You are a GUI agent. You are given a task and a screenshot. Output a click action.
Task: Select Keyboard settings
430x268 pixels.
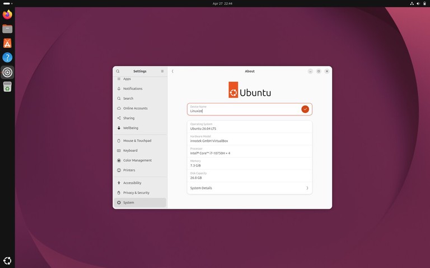(140, 150)
